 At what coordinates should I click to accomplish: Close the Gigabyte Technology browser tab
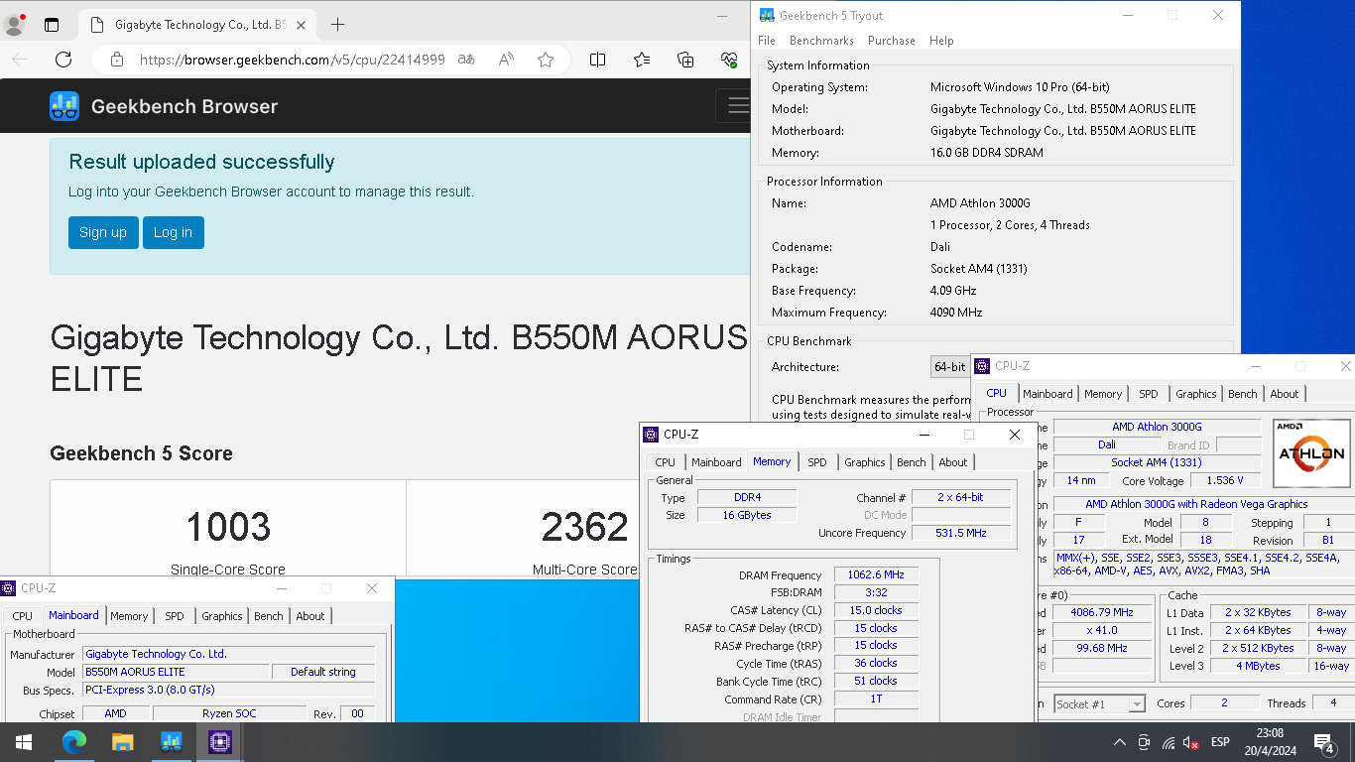pyautogui.click(x=303, y=25)
